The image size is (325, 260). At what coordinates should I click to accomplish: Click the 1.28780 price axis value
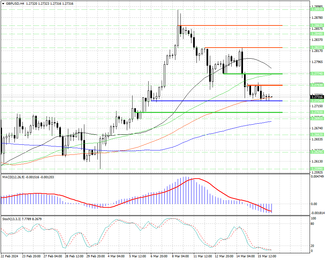[x=317, y=18]
